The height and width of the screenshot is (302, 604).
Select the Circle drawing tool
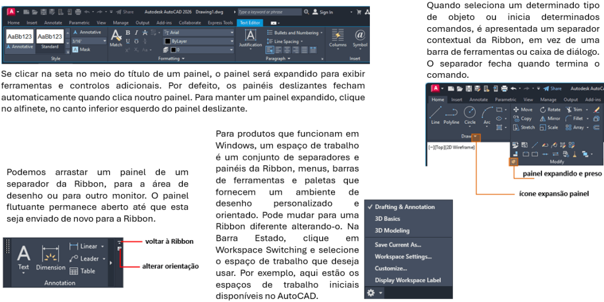470,114
